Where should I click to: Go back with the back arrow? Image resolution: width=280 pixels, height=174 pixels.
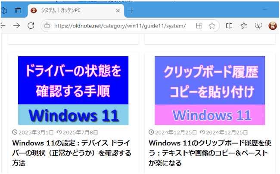pyautogui.click(x=3, y=26)
